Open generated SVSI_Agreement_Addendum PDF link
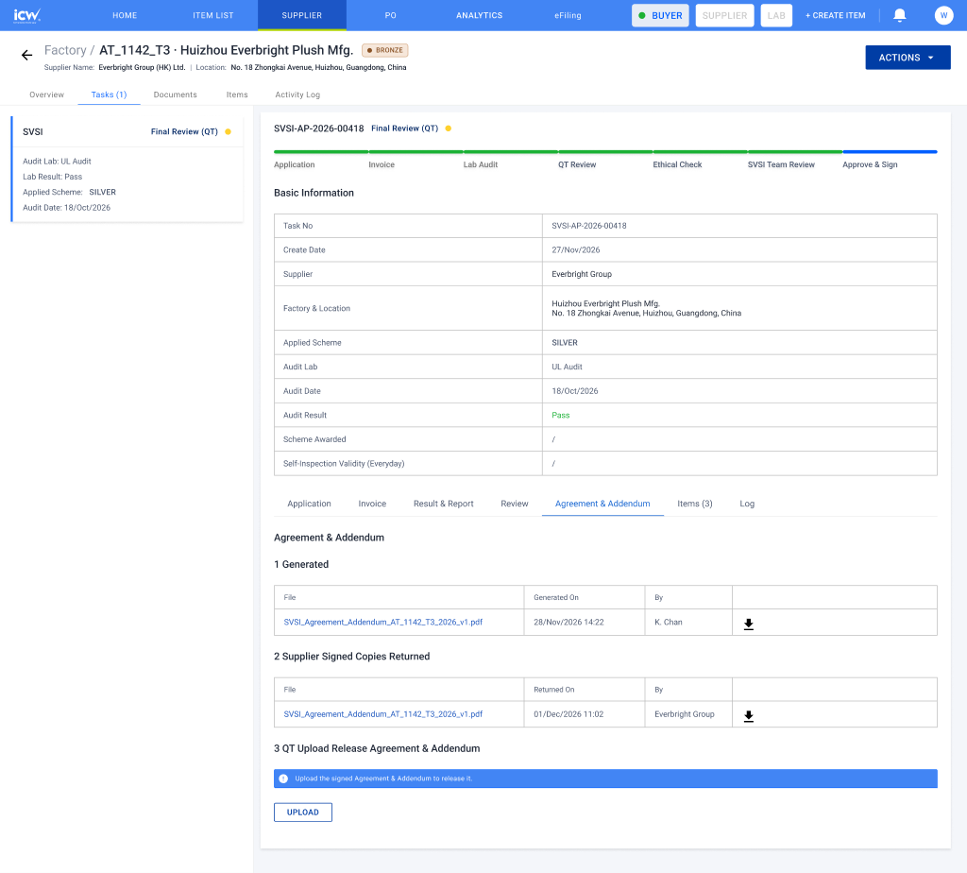 click(383, 622)
